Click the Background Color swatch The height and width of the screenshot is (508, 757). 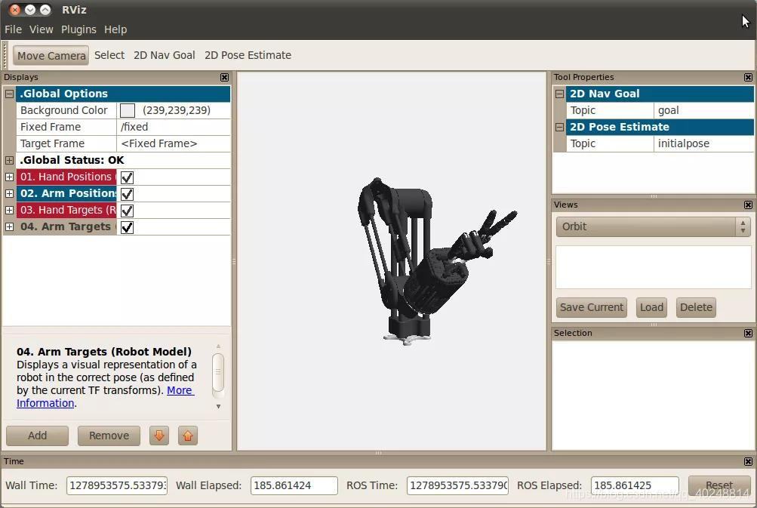[x=128, y=111]
